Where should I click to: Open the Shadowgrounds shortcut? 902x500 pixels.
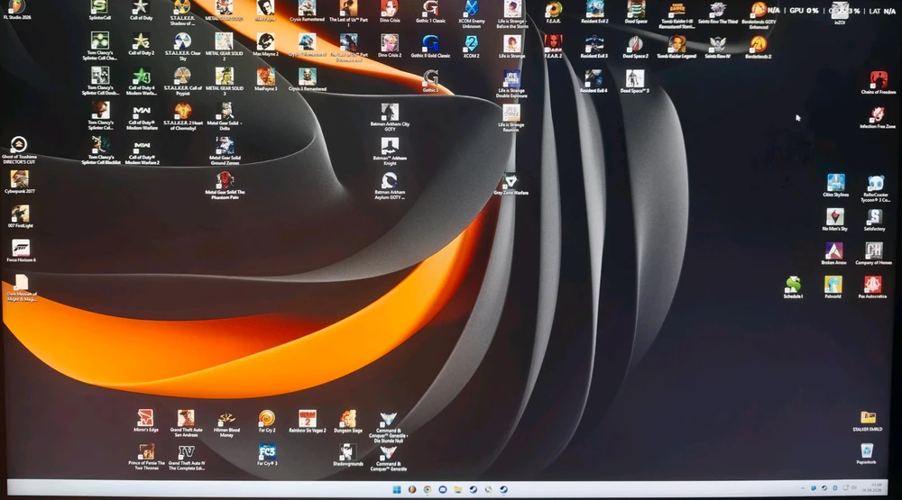coord(347,454)
